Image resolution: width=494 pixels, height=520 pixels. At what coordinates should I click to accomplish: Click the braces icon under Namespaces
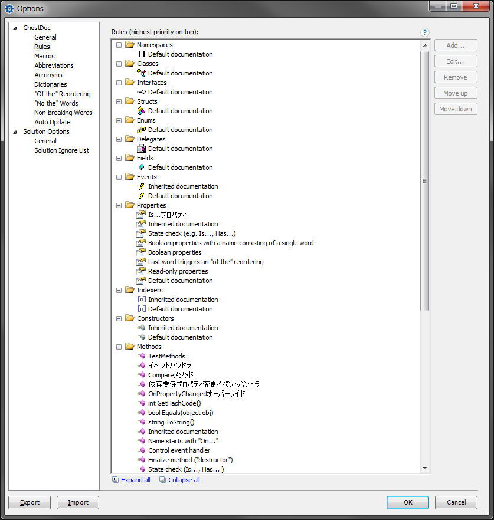pos(142,54)
